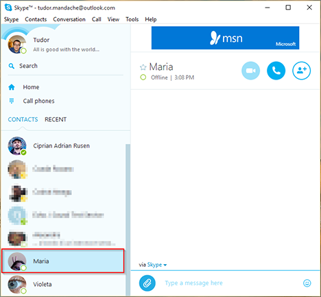Switch to the RECENT tab

click(x=56, y=119)
